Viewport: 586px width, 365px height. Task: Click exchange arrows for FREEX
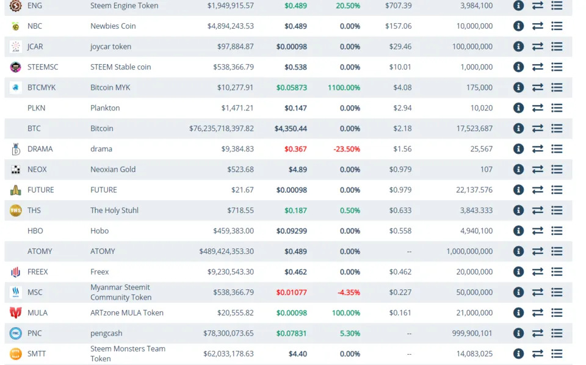tap(537, 272)
